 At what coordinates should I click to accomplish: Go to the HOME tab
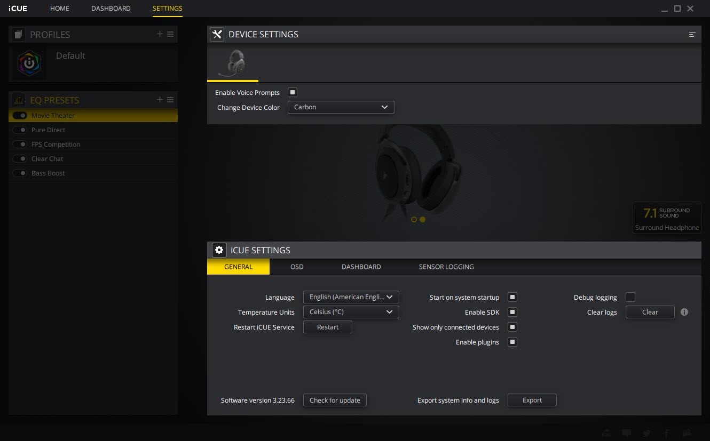click(x=60, y=9)
